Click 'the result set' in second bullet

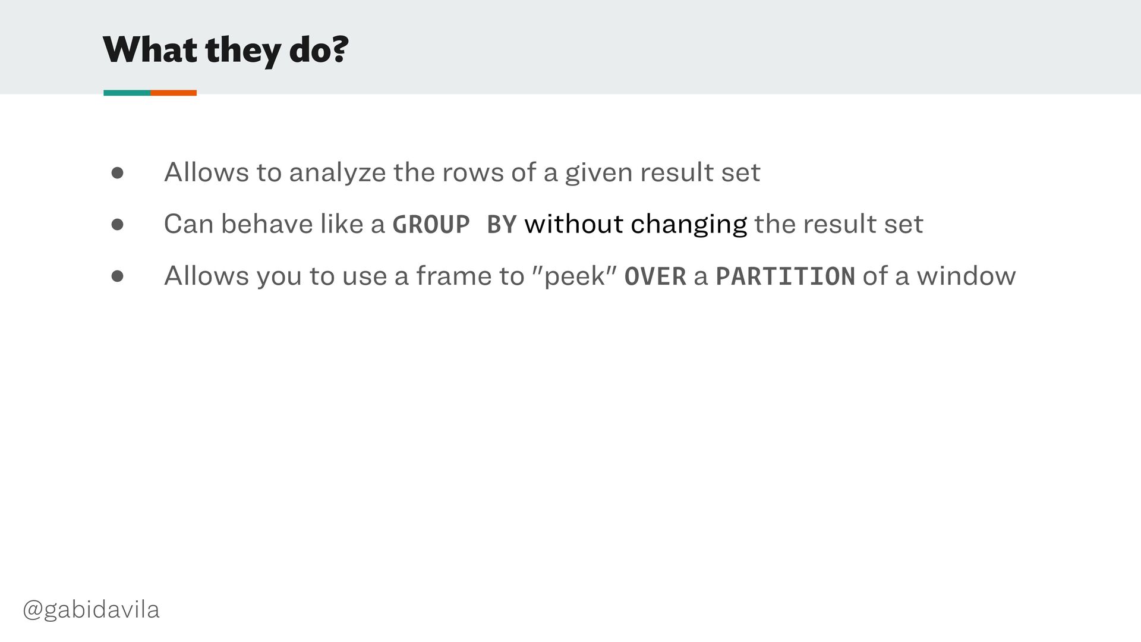(x=839, y=225)
